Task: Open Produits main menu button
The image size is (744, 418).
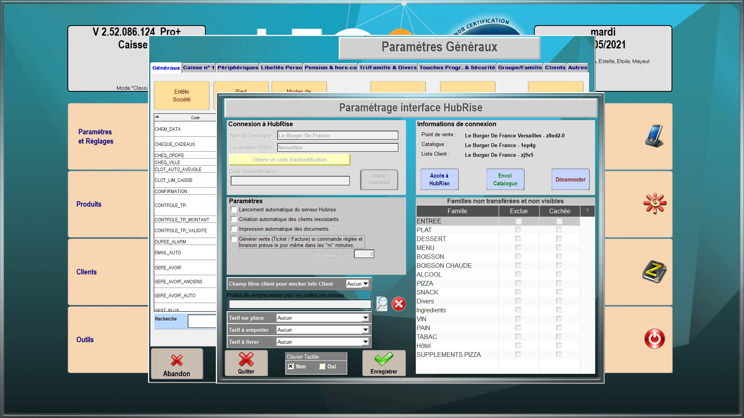Action: point(108,204)
